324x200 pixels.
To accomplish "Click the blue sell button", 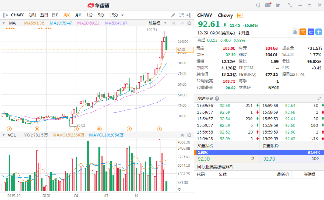I will point(311,32).
